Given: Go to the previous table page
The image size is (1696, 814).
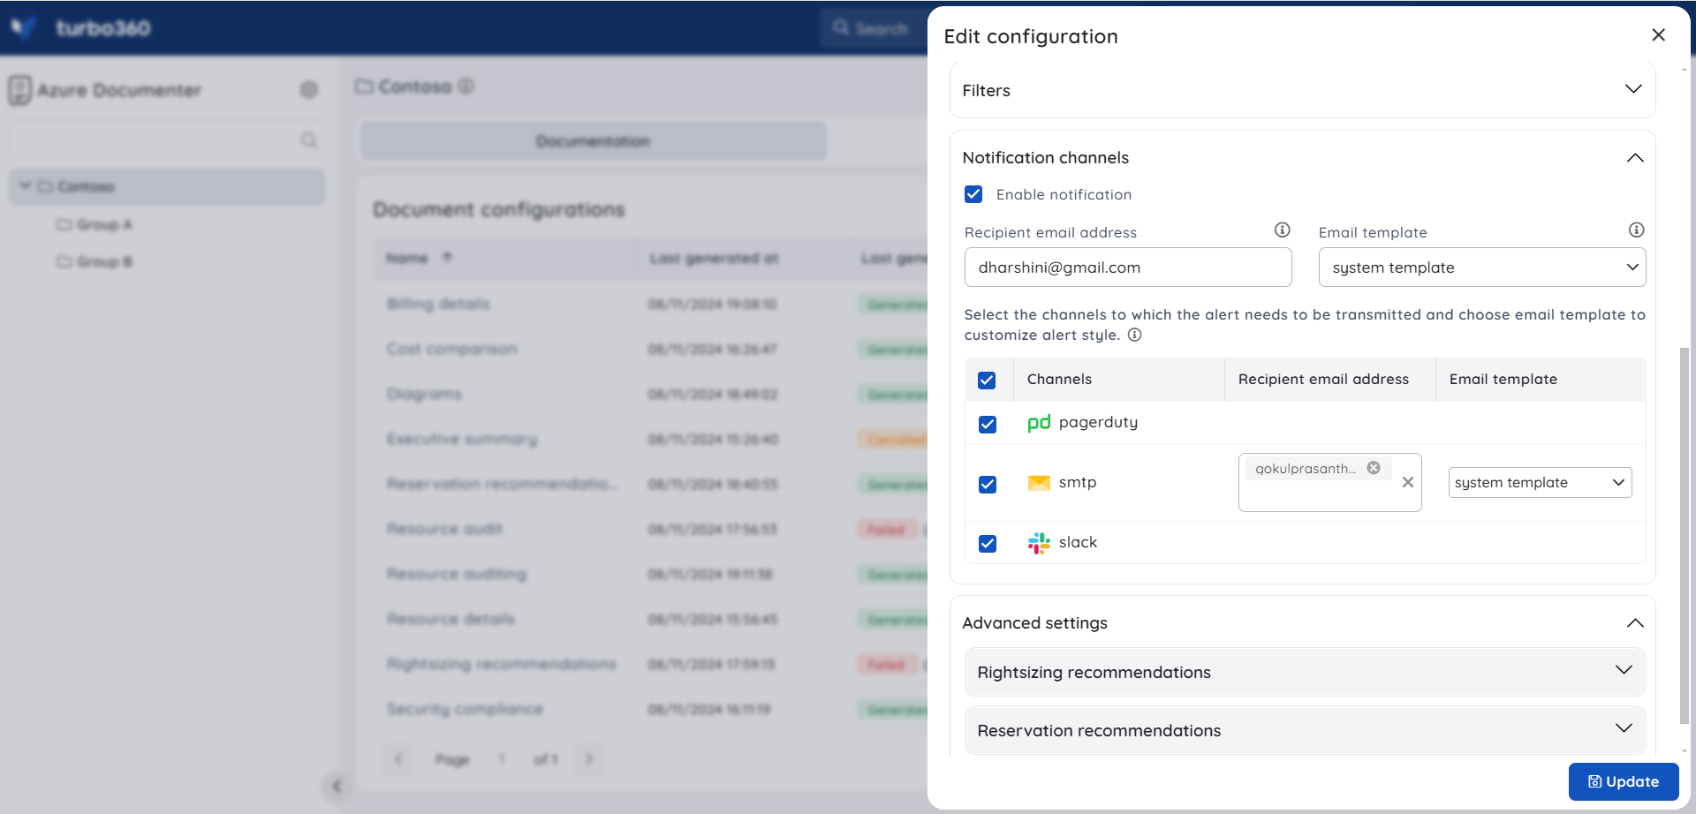Looking at the screenshot, I should click(398, 759).
